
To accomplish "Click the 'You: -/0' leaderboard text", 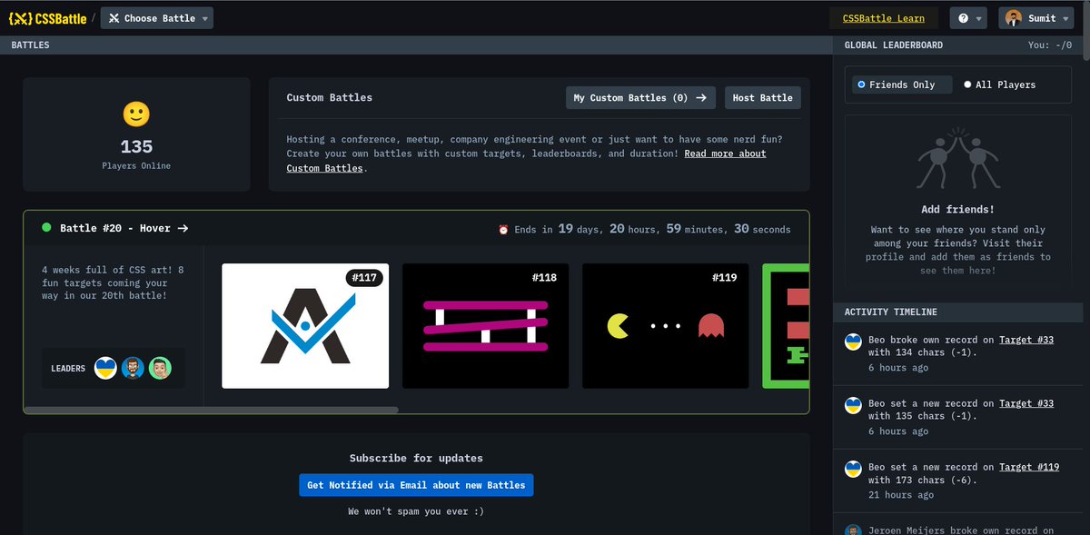I will (x=1050, y=45).
